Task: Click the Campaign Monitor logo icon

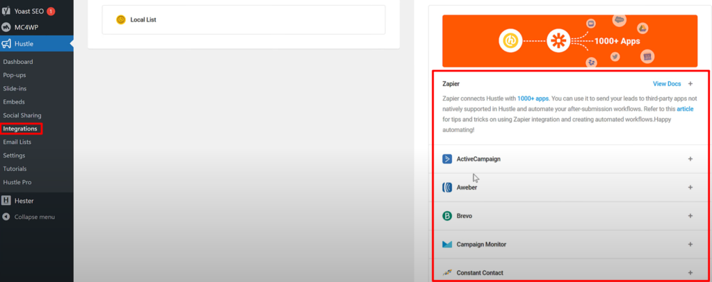Action: [447, 244]
